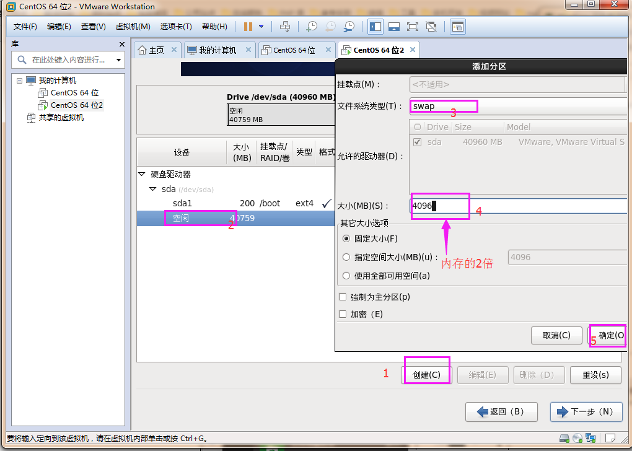Toggle the library sidebar view icon
This screenshot has height=451, width=632.
click(x=375, y=27)
